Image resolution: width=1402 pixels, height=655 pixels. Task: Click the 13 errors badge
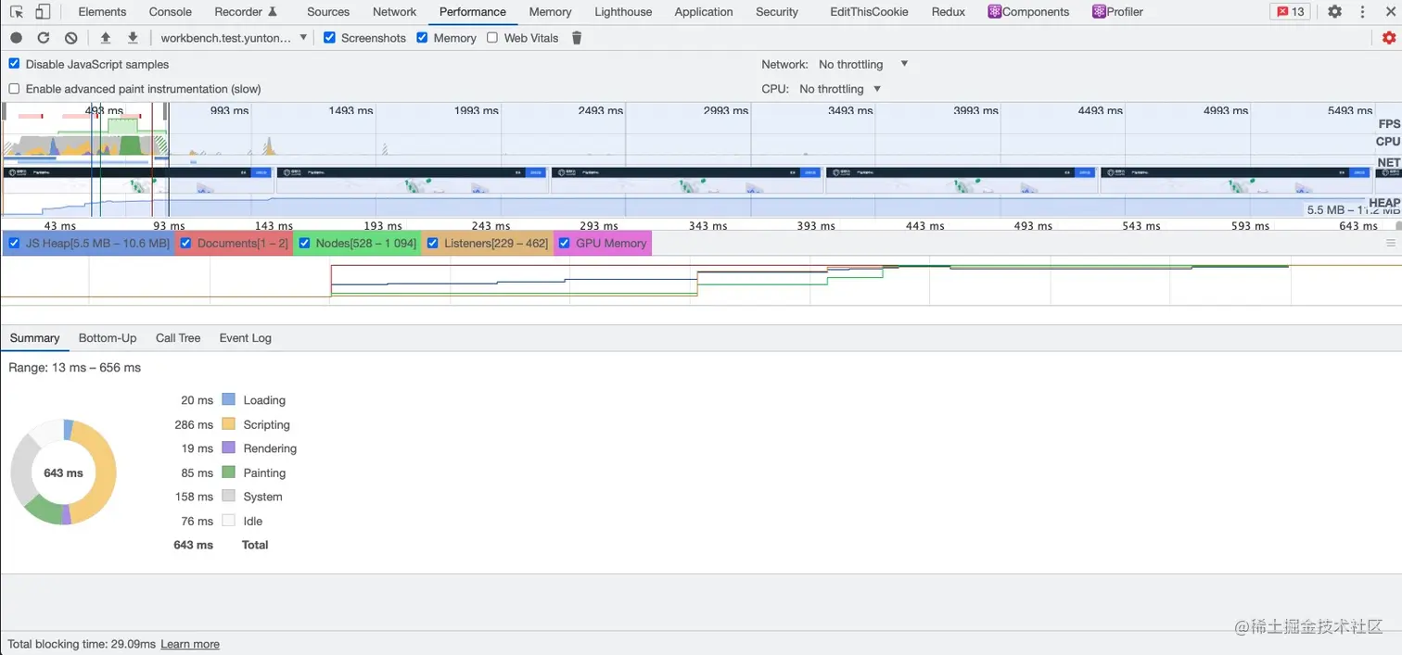point(1290,12)
